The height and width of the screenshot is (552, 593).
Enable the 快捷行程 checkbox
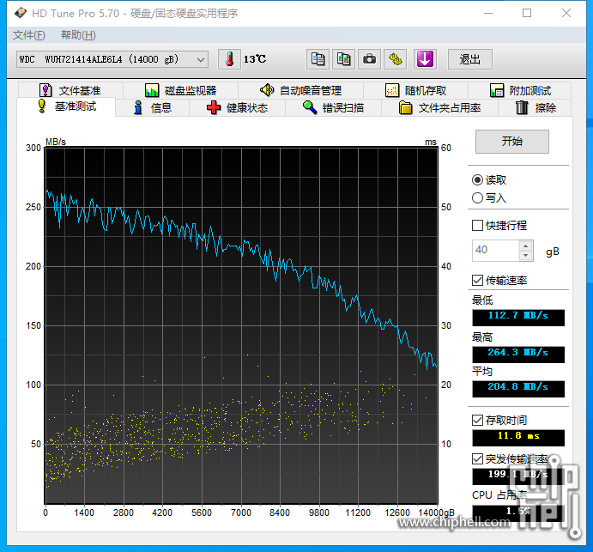coord(478,226)
